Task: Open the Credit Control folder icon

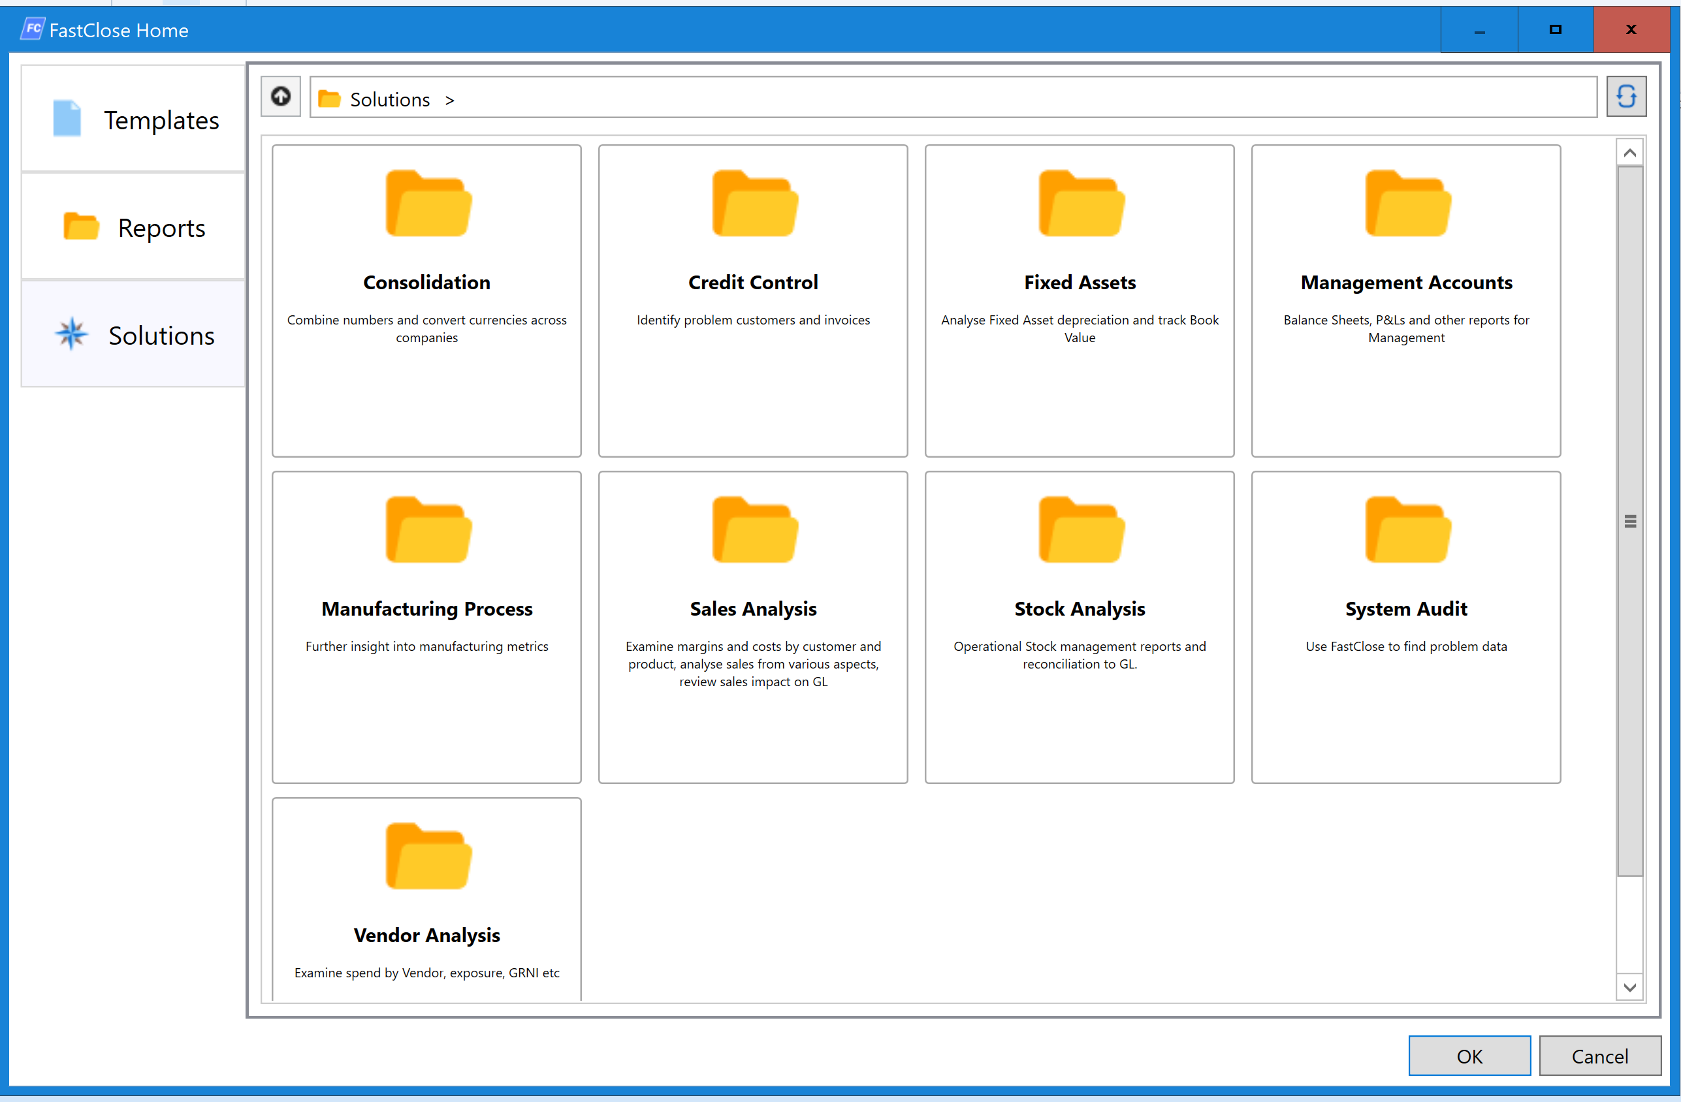Action: pos(754,203)
